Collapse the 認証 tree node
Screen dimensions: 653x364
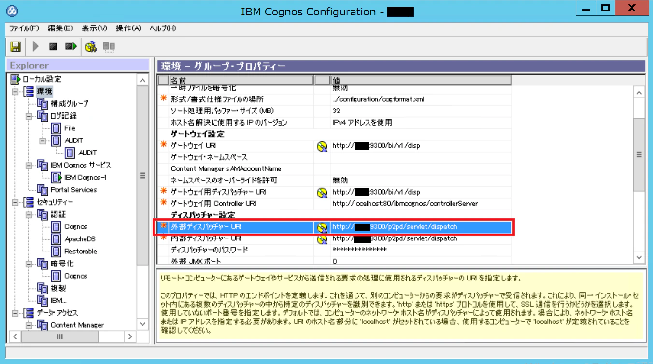tap(28, 214)
